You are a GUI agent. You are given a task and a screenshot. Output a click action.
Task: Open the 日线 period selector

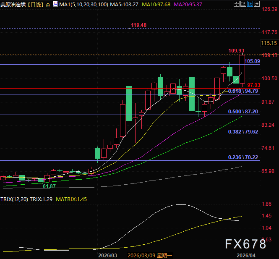36,4
